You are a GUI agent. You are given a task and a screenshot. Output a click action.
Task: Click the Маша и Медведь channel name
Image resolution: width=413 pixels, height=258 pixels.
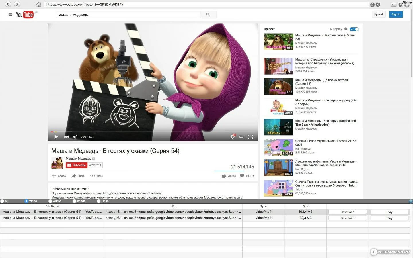tap(78, 159)
